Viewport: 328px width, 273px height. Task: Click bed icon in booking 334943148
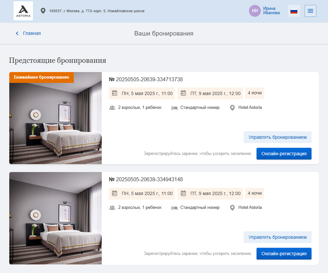pyautogui.click(x=174, y=208)
